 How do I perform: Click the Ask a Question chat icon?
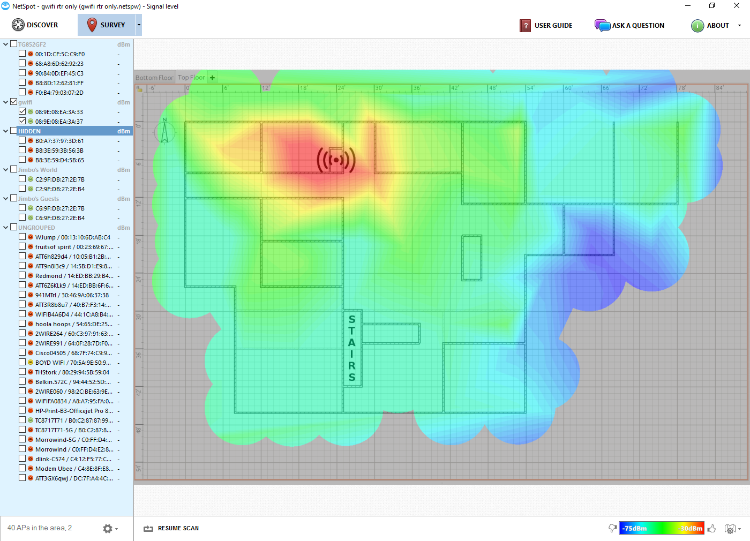pos(602,25)
